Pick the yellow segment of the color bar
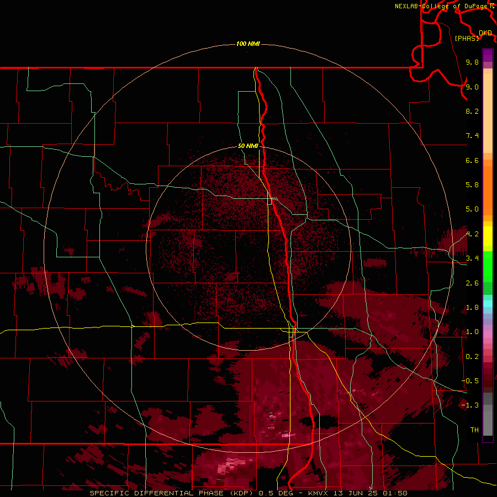The width and height of the screenshot is (497, 497). 488,236
